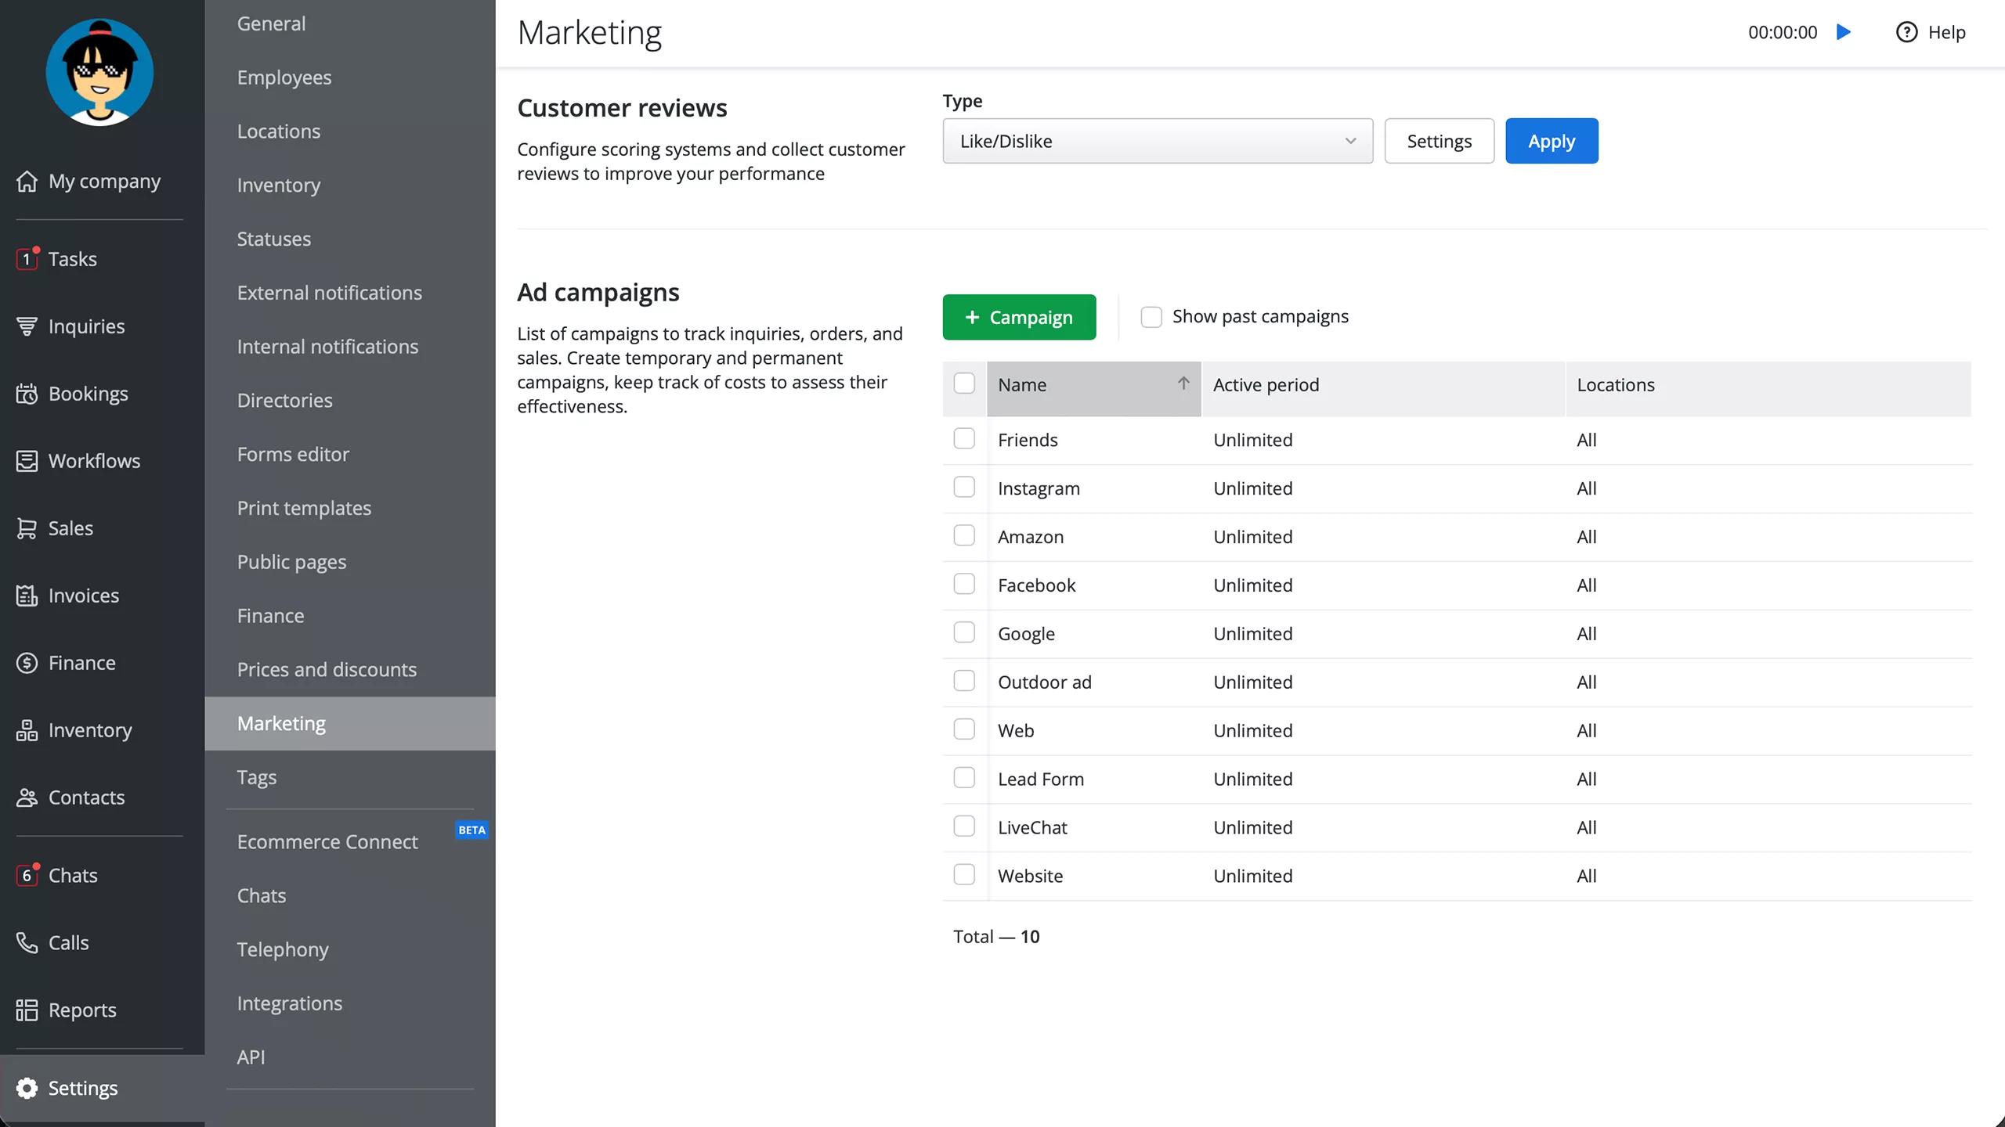Open Prices and discounts settings menu
Screen dimensions: 2005x1127
point(327,669)
